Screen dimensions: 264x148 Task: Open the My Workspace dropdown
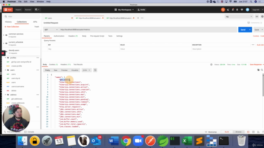pyautogui.click(x=124, y=10)
